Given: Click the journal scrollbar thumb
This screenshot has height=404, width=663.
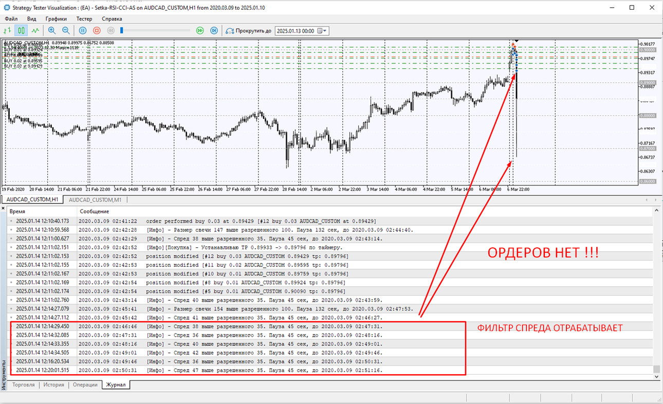Looking at the screenshot, I should 656,369.
